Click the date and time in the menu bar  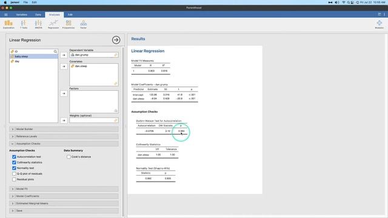coord(373,2)
